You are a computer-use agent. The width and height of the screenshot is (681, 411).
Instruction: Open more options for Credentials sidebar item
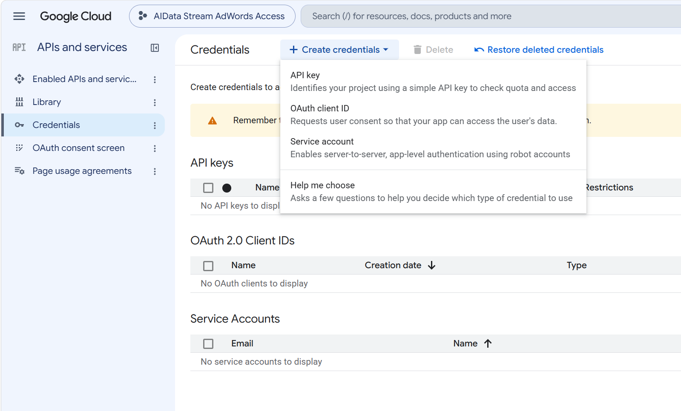[x=155, y=125]
